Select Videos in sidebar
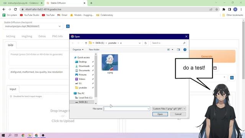The height and width of the screenshot is (138, 245). tap(80, 79)
